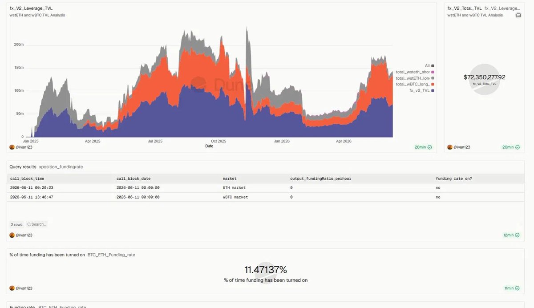The image size is (534, 308).
Task: Click the Oct 2025 tick on the chart axis
Action: [218, 141]
